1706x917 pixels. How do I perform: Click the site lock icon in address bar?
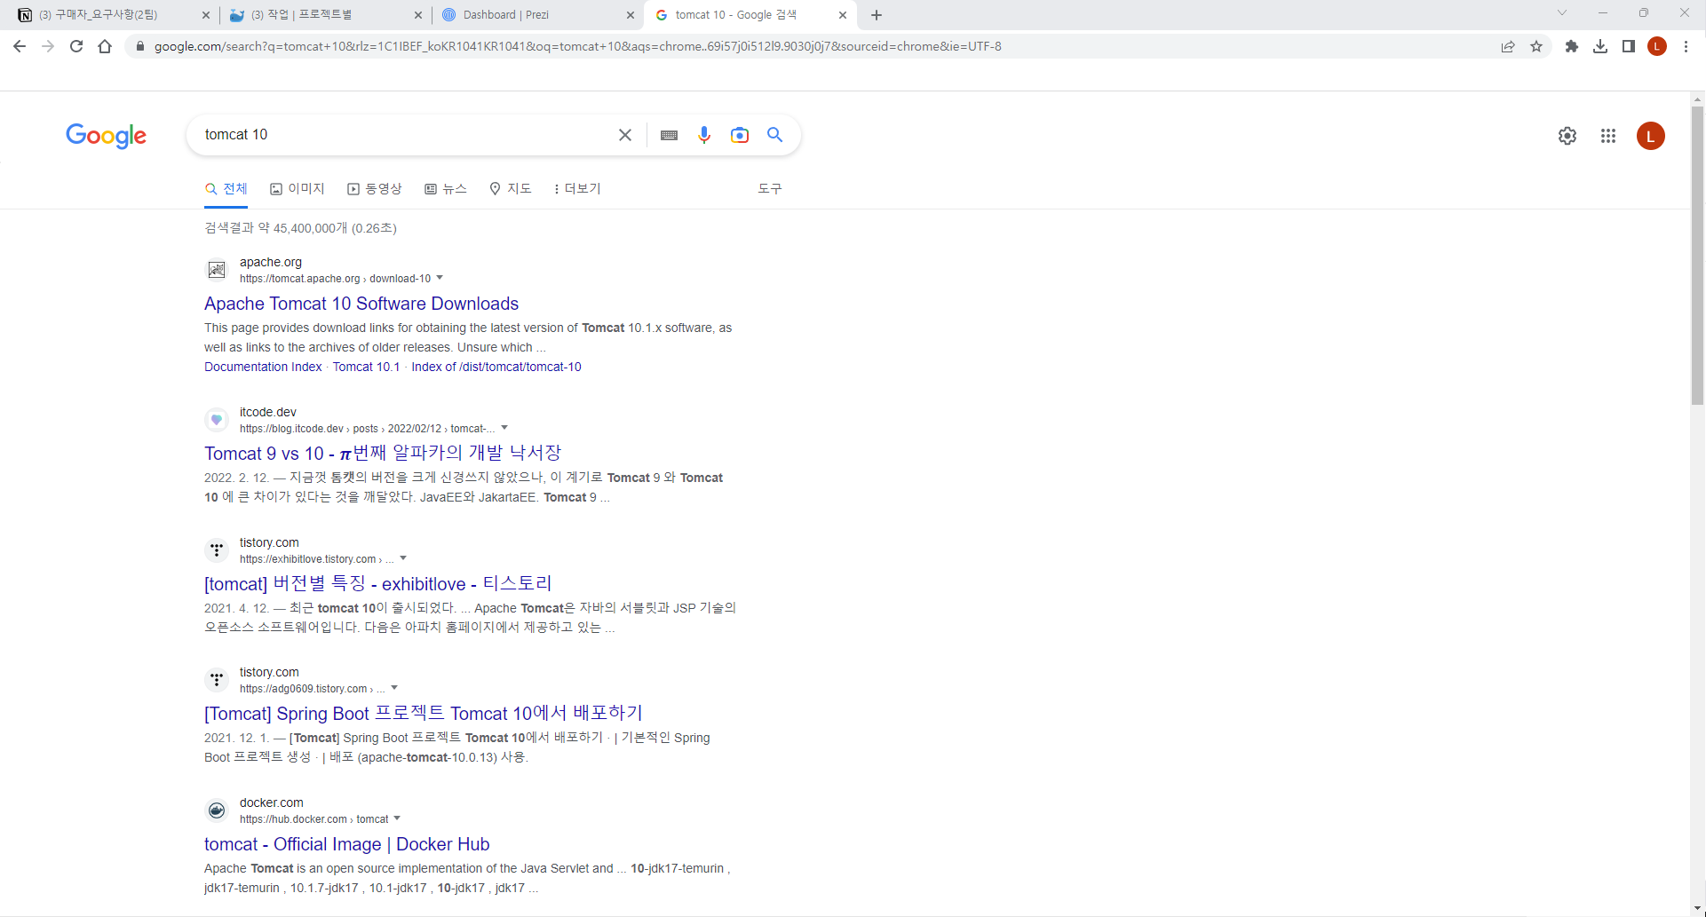[x=139, y=46]
